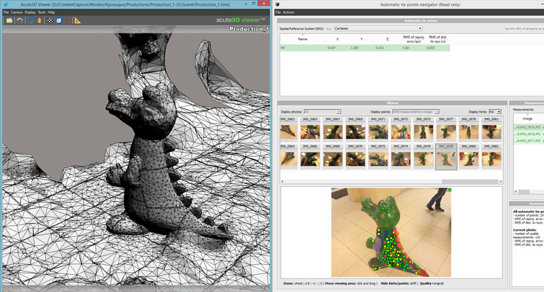544x292 pixels.
Task: Select IMG_0916.JPG measurement row
Action: [x=529, y=134]
